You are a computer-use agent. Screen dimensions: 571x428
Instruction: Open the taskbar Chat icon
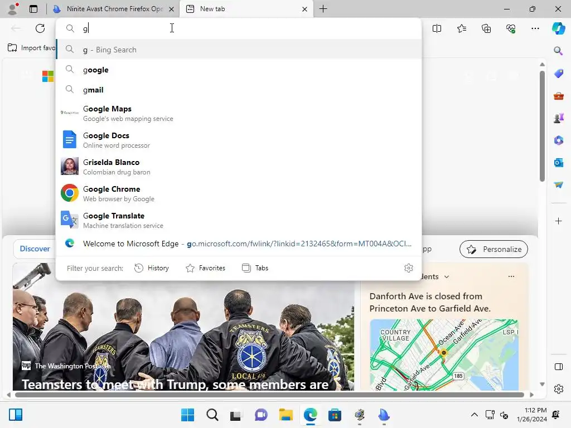[261, 415]
